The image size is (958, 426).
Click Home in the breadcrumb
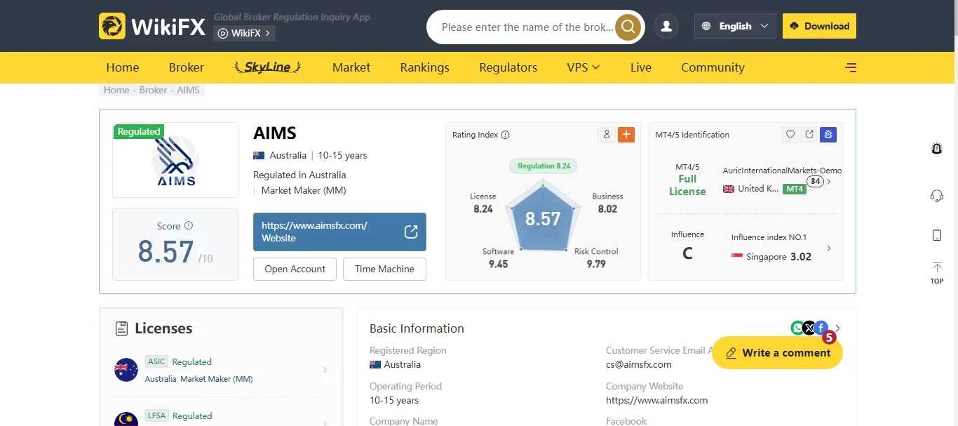116,90
